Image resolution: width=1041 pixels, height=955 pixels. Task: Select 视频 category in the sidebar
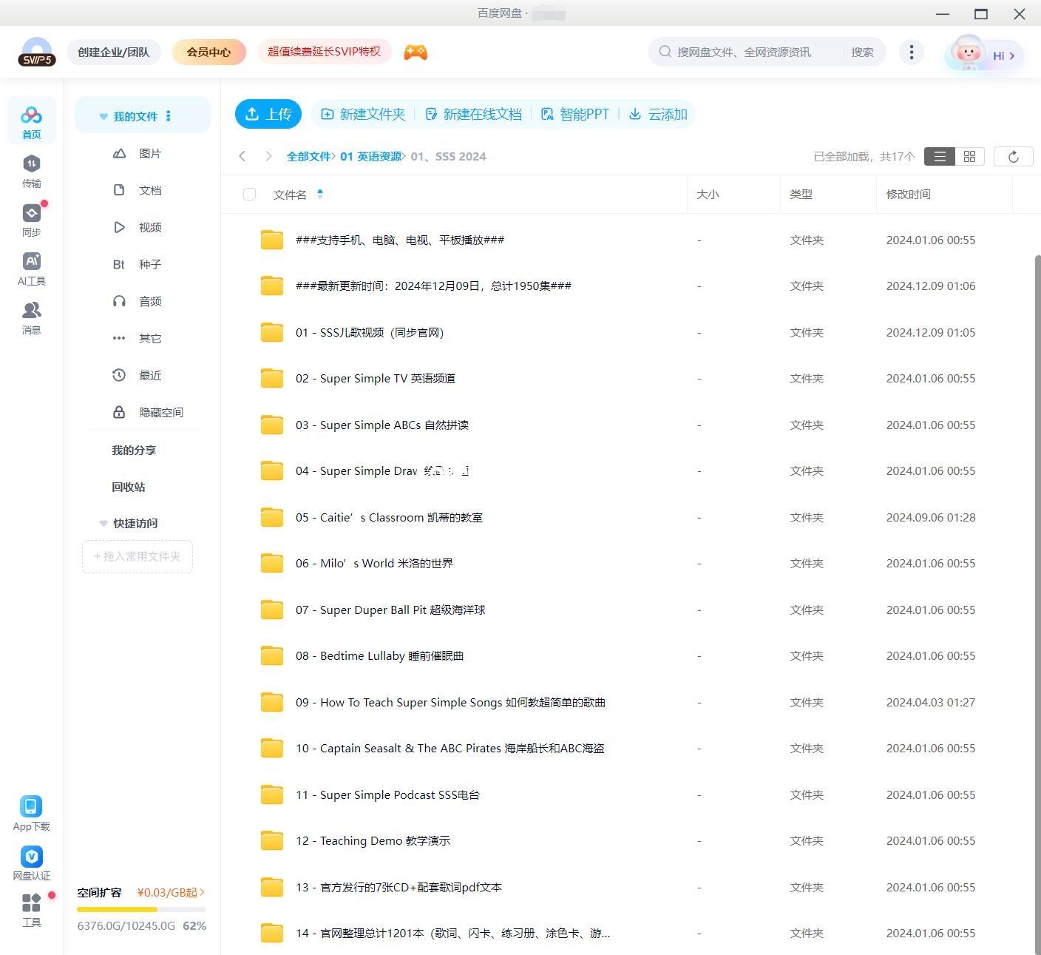point(149,228)
